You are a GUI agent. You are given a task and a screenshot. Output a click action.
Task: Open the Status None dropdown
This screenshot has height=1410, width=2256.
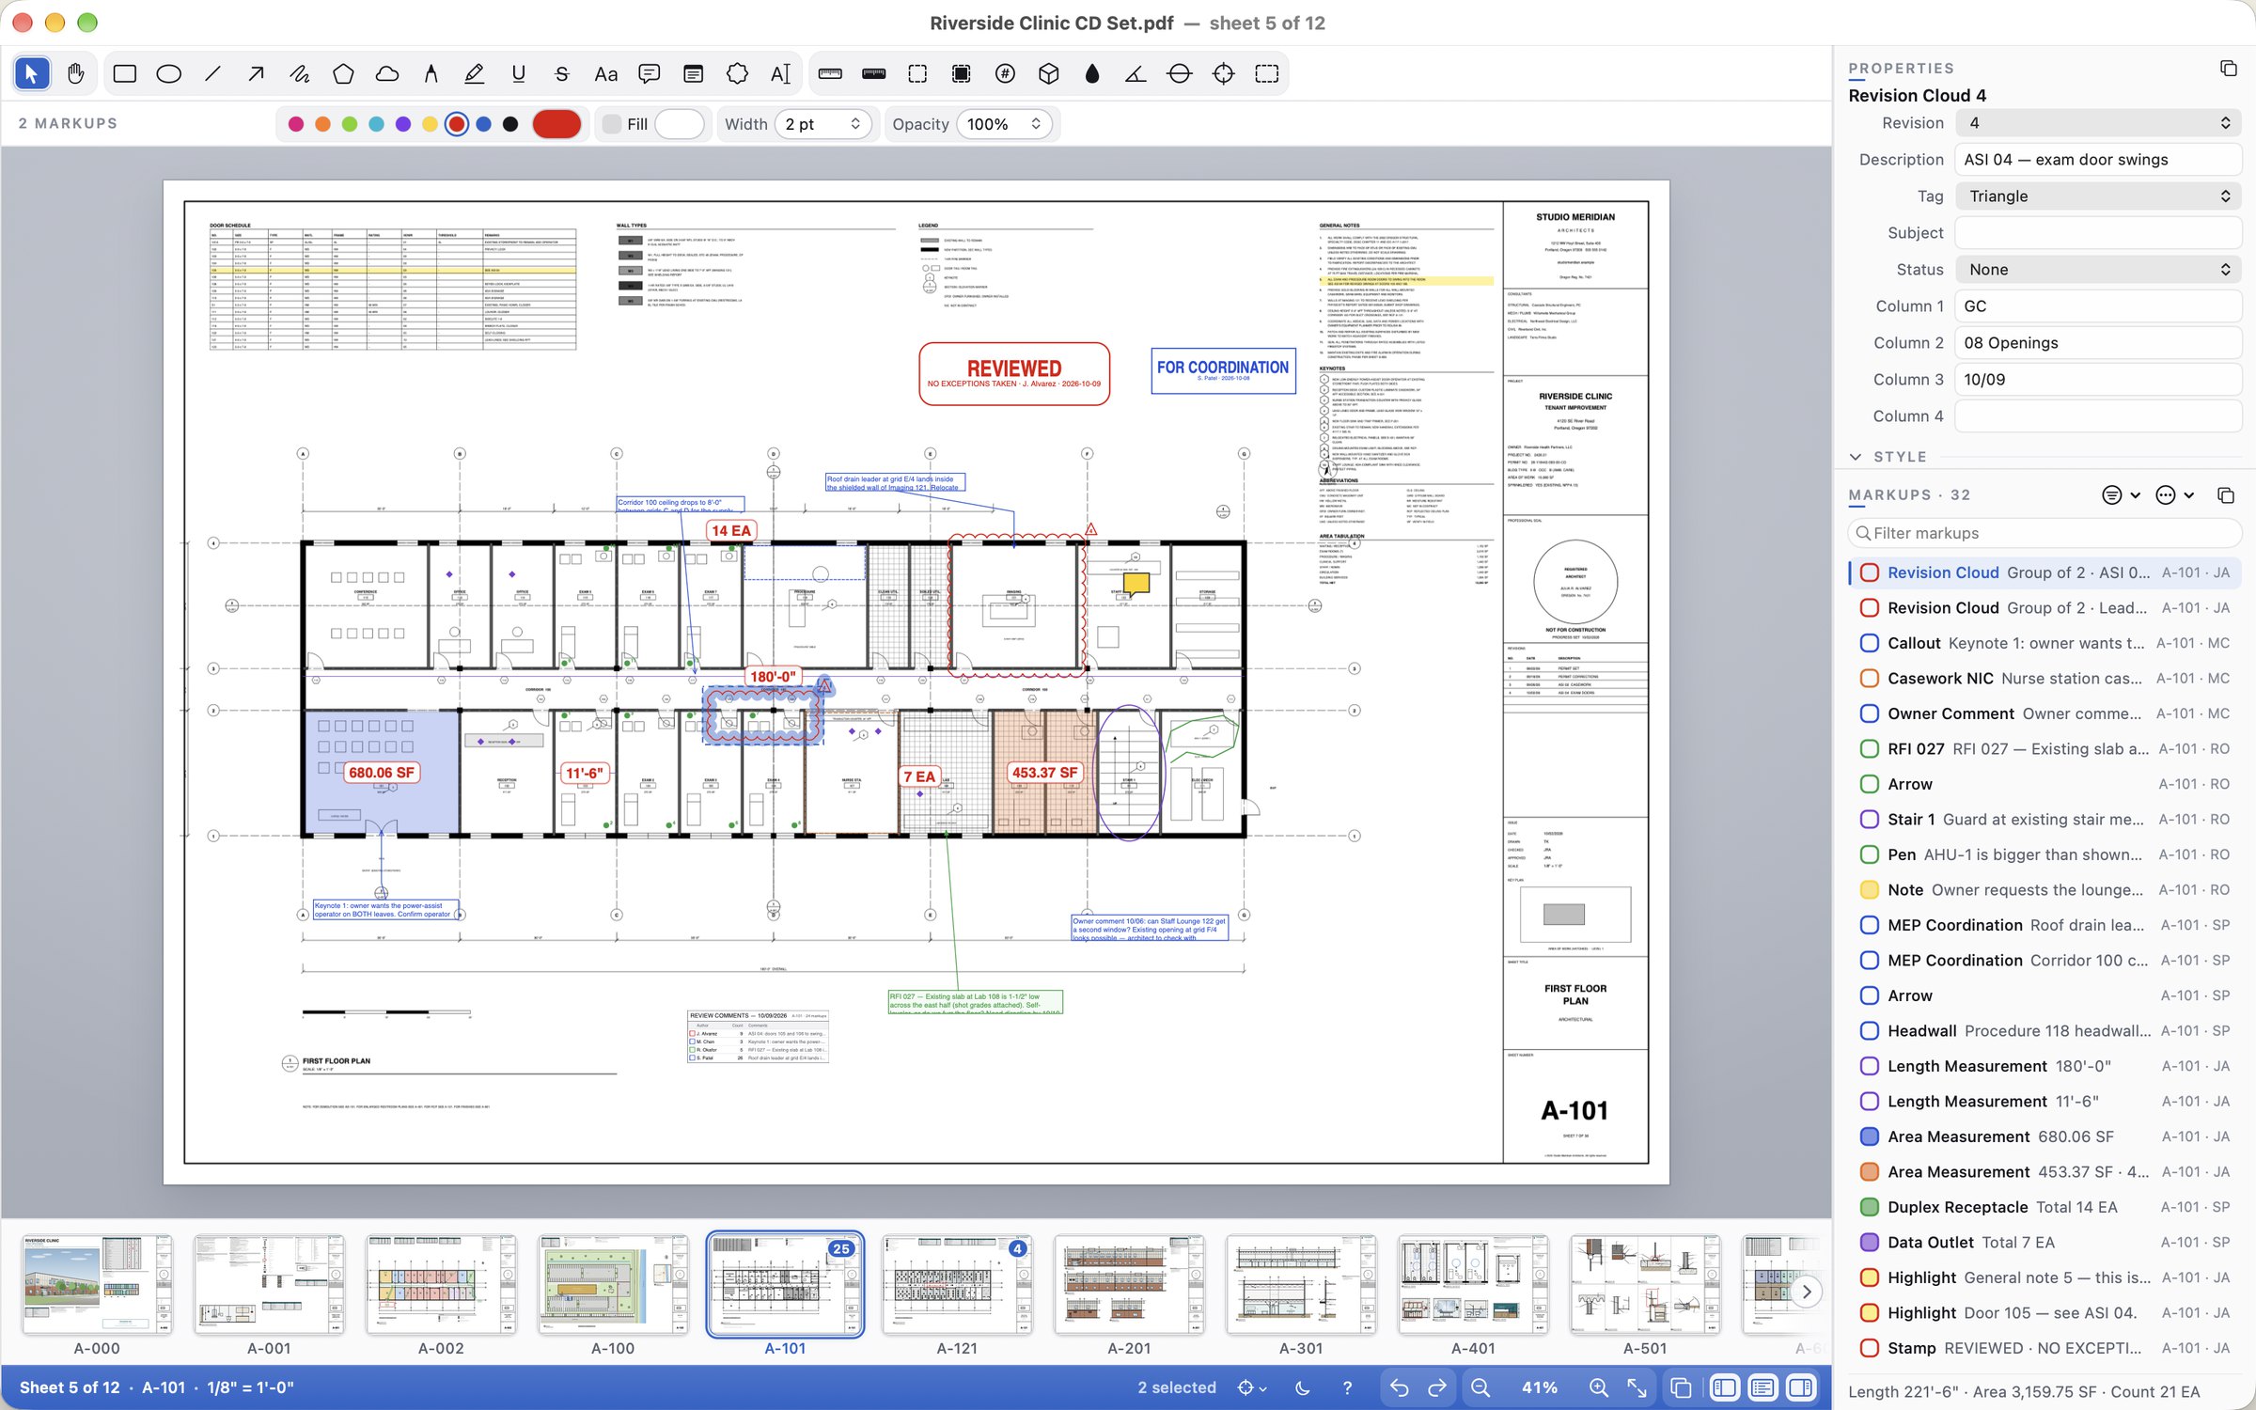pyautogui.click(x=2098, y=270)
